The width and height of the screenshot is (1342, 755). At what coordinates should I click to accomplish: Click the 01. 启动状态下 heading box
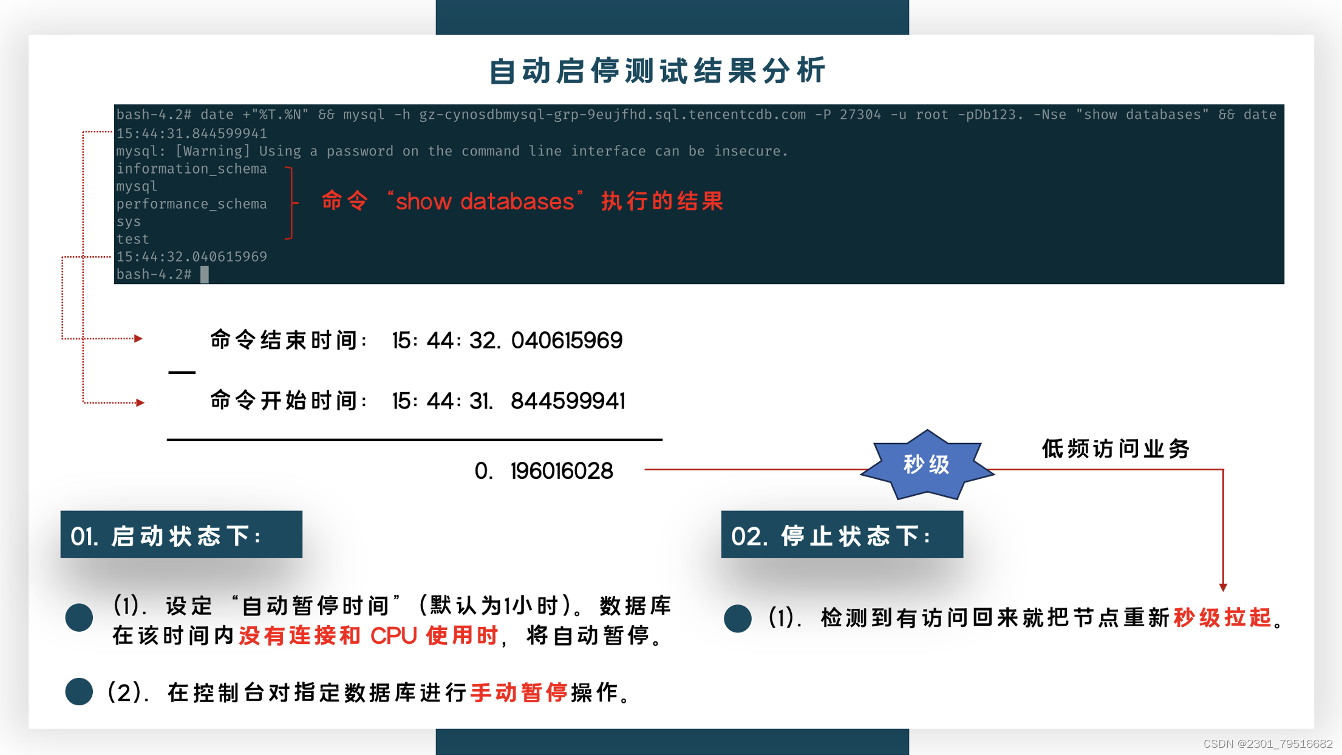(x=182, y=534)
